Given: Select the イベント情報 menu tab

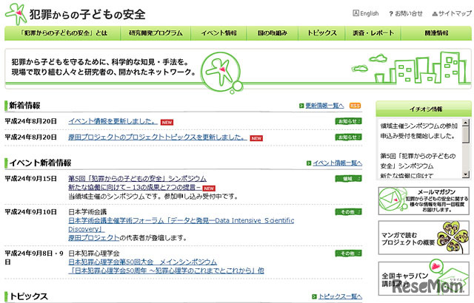Looking at the screenshot, I should 219,33.
